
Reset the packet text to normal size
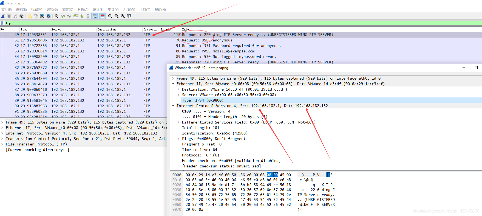123,16
